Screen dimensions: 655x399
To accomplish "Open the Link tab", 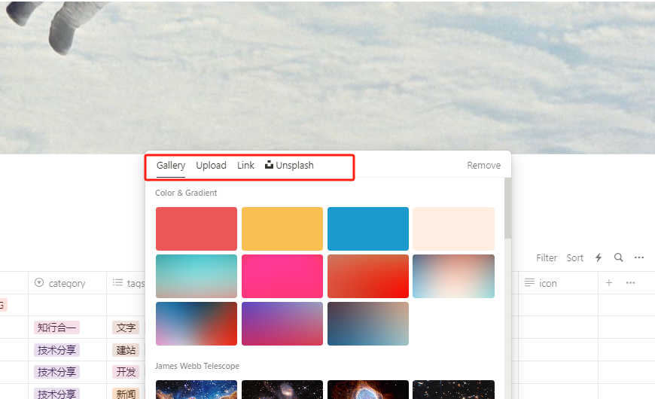I will coord(245,166).
